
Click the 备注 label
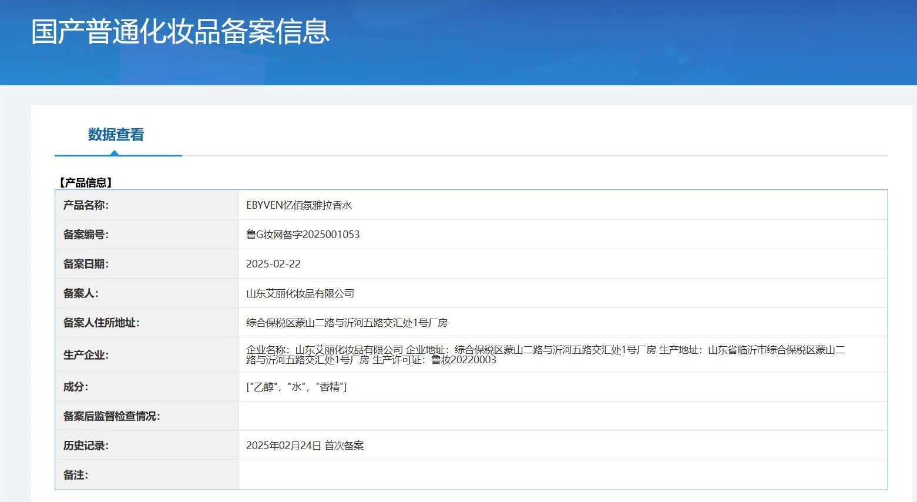(75, 475)
